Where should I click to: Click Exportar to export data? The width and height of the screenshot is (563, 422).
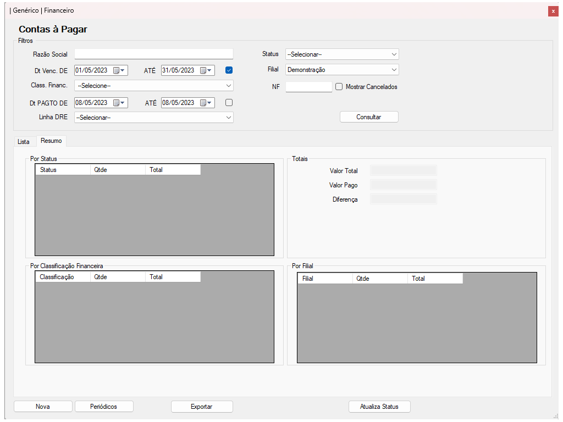[202, 407]
